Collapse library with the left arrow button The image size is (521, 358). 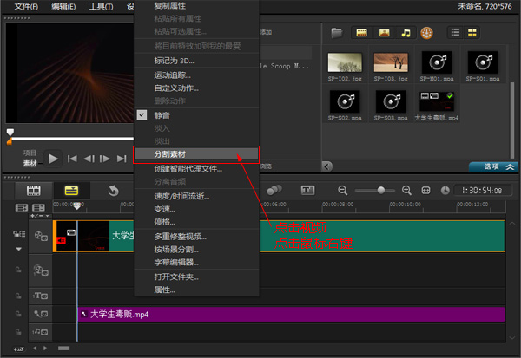coord(327,166)
